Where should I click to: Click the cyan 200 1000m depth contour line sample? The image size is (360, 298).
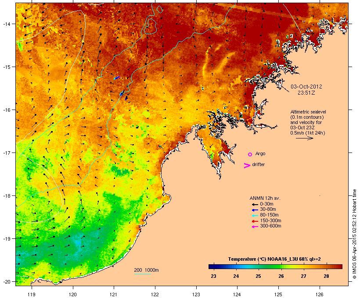(x=142, y=274)
